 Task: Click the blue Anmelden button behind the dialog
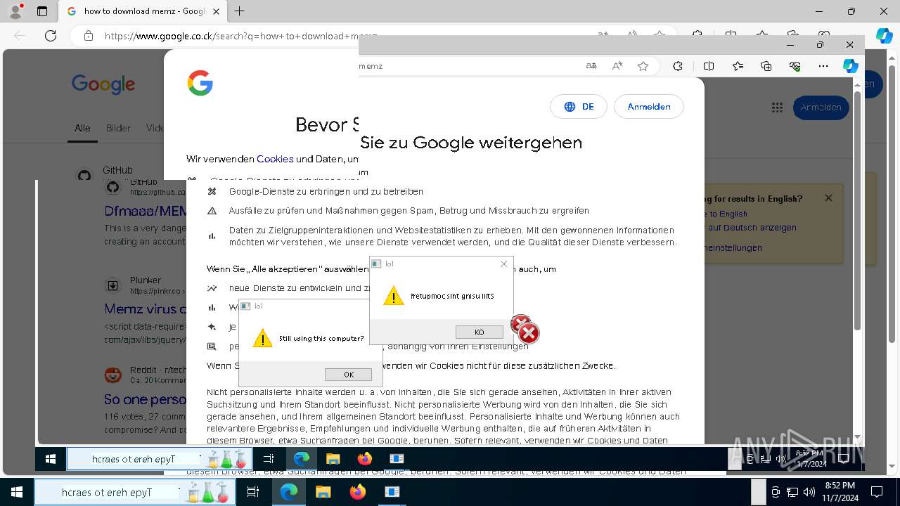[x=821, y=108]
